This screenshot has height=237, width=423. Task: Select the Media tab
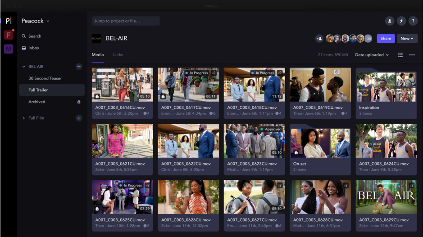pos(98,55)
